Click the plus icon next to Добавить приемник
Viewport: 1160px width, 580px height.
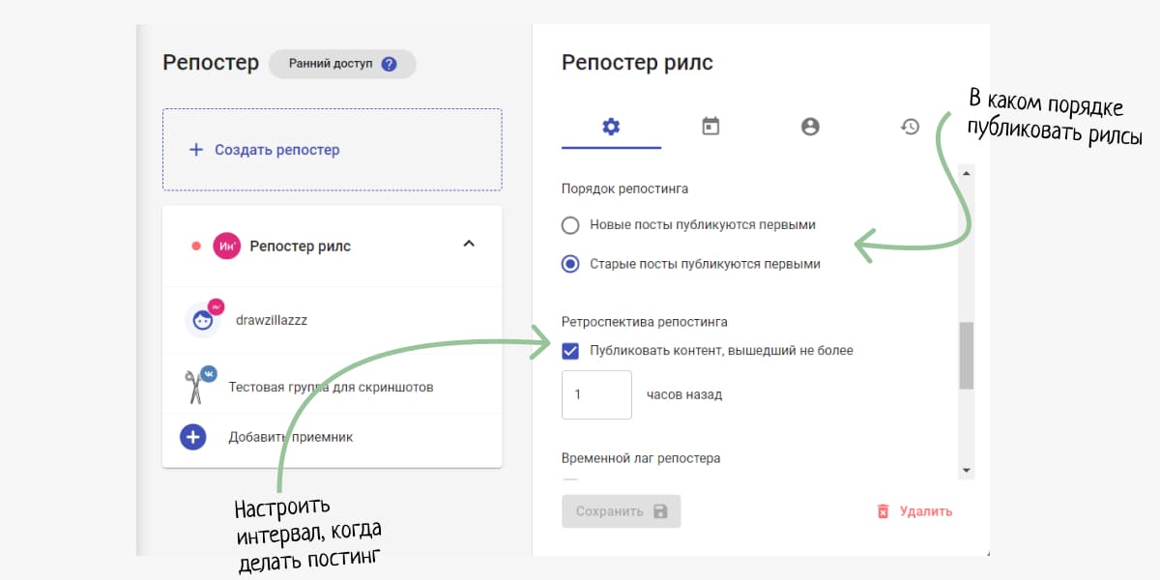pyautogui.click(x=193, y=437)
